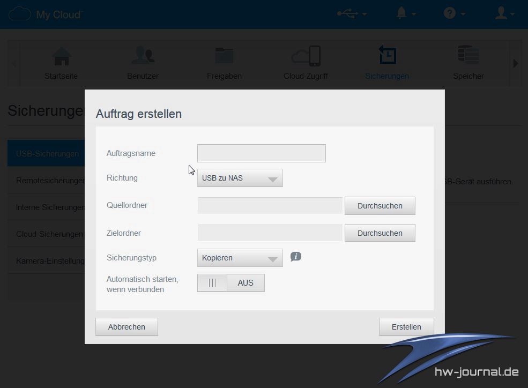Click the Auftragsname text field
The image size is (528, 388).
[x=261, y=153]
